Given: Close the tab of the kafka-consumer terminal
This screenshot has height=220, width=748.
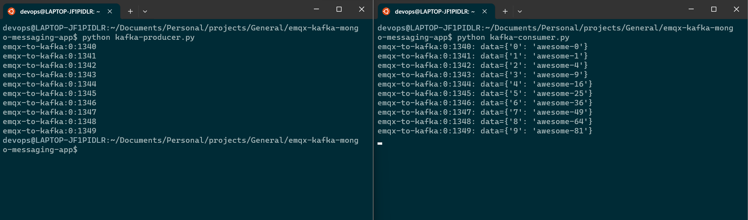Looking at the screenshot, I should 484,11.
